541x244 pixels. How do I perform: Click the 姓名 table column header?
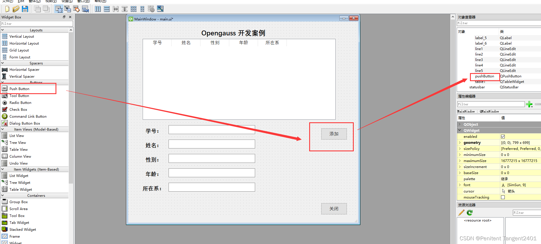coord(186,43)
